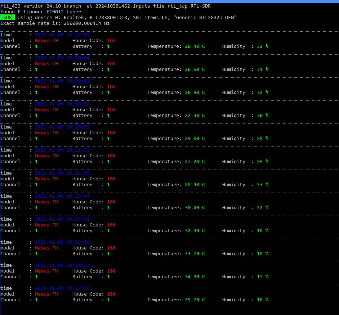Viewport: 339px width, 315px height.
Task: Click the 31 % humidity value
Action: (x=262, y=69)
